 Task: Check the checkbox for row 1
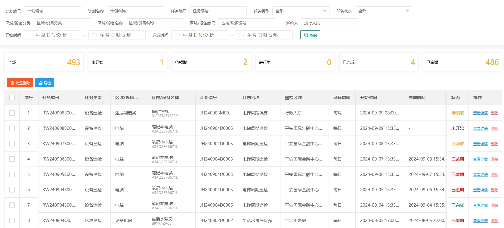tap(12, 113)
